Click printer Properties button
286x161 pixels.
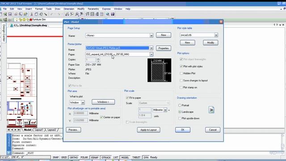[164, 48]
